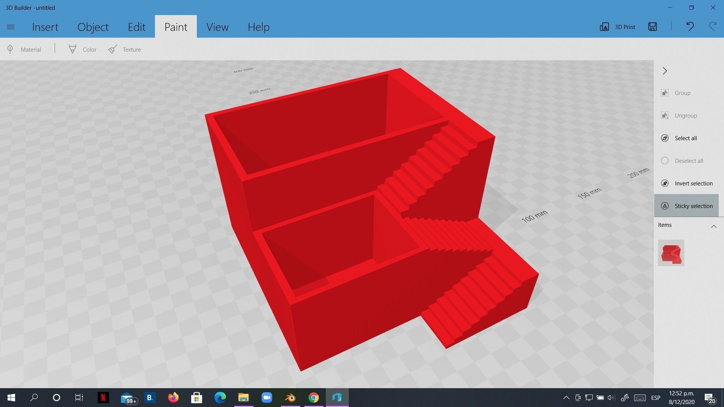
Task: Undo the last action
Action: (x=690, y=26)
